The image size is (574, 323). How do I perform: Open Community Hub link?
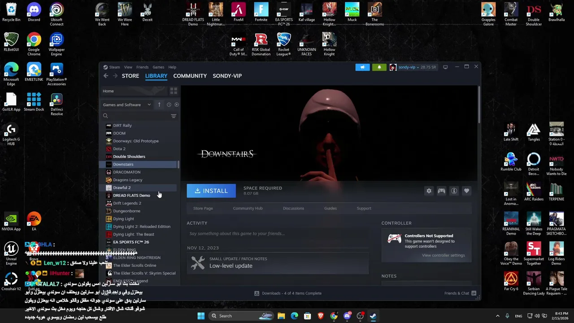click(248, 208)
